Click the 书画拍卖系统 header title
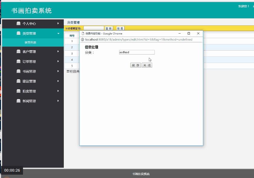This screenshot has height=178, width=254. [31, 11]
